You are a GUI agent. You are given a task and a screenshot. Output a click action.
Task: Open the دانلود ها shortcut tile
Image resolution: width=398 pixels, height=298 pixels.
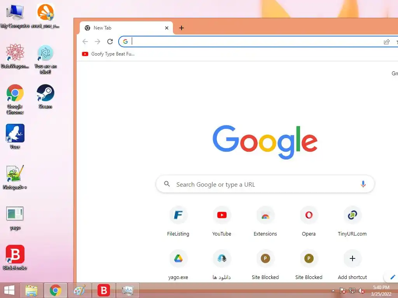[222, 265]
